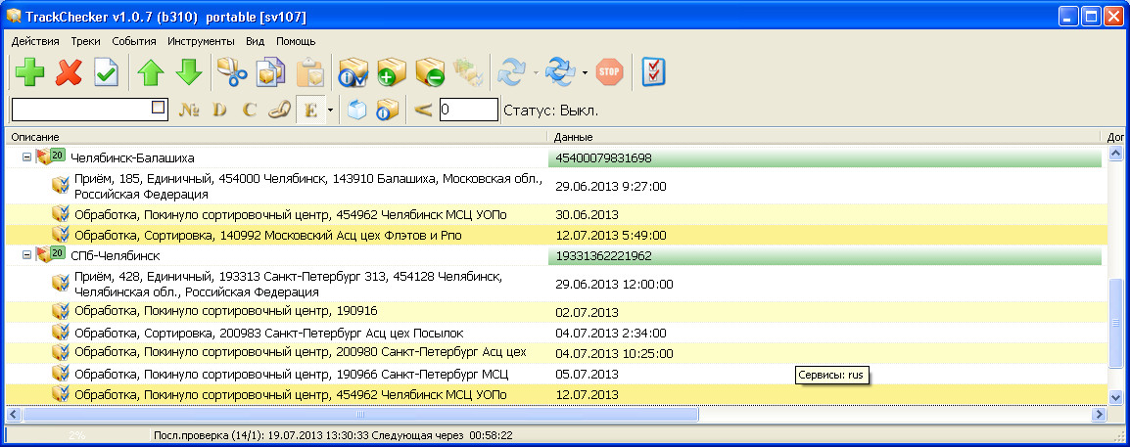Toggle the D filter button
The width and height of the screenshot is (1130, 447).
pos(219,110)
